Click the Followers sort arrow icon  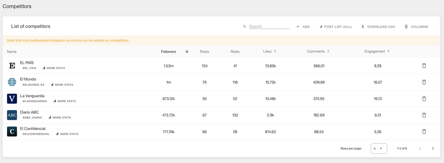[187, 51]
